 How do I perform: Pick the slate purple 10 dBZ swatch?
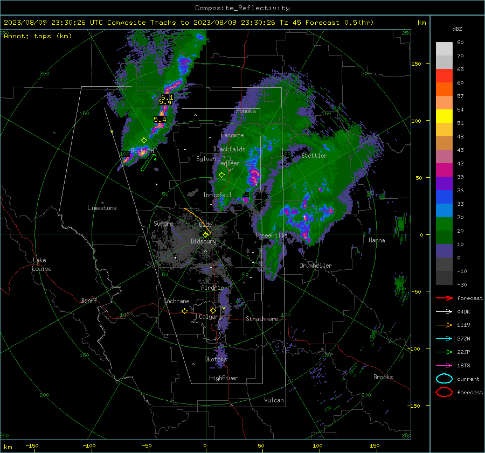[x=444, y=251]
